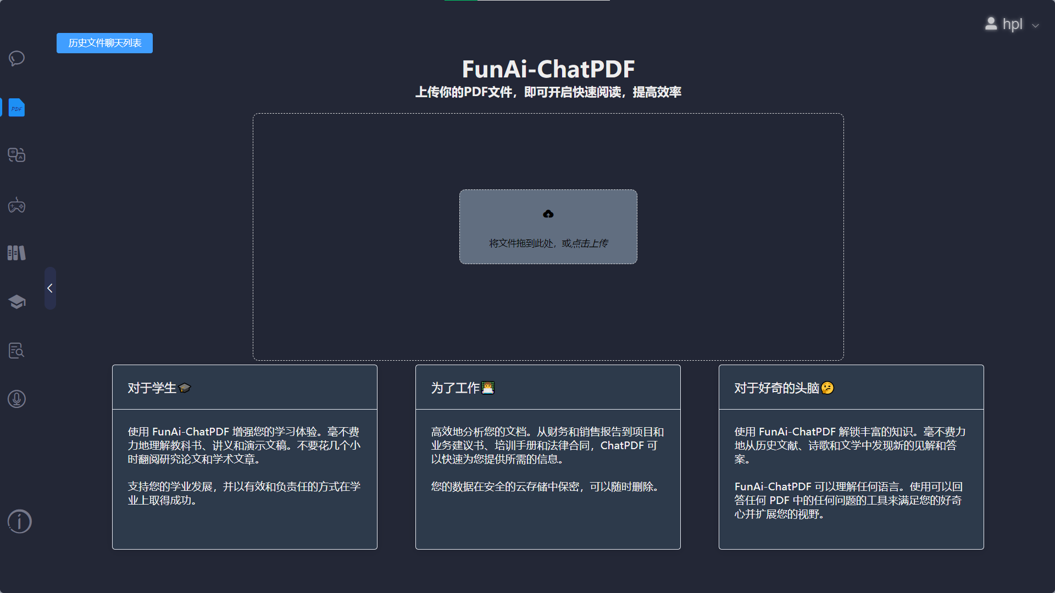Collapse the sidebar with left chevron
Image resolution: width=1055 pixels, height=593 pixels.
(x=50, y=288)
